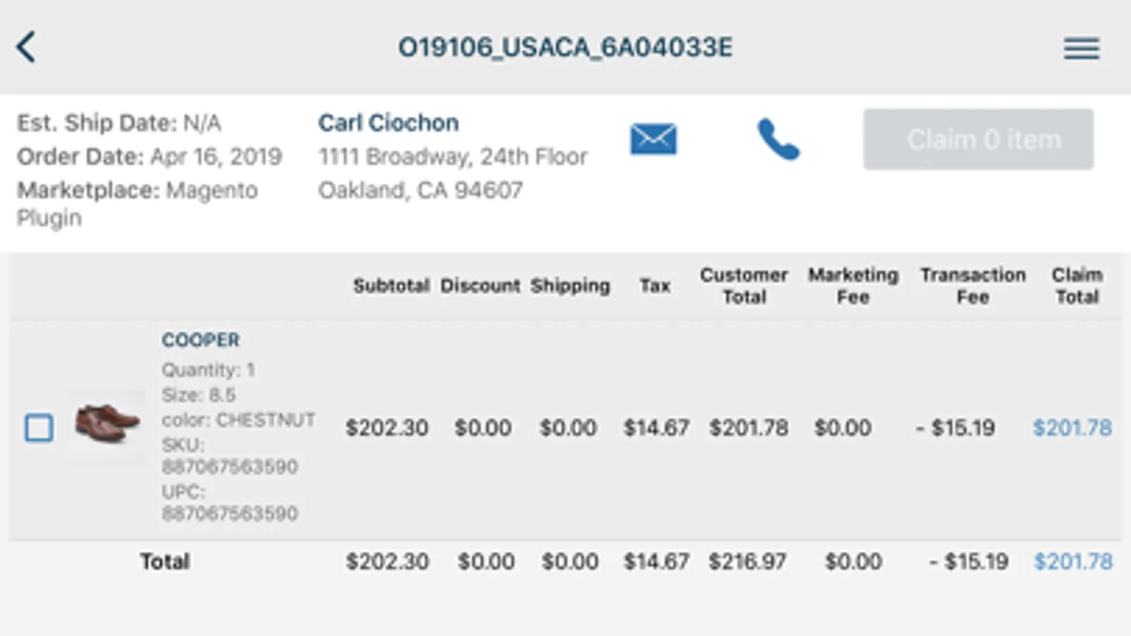Click the order ID title O19106_USACA_6A04033E

(565, 47)
